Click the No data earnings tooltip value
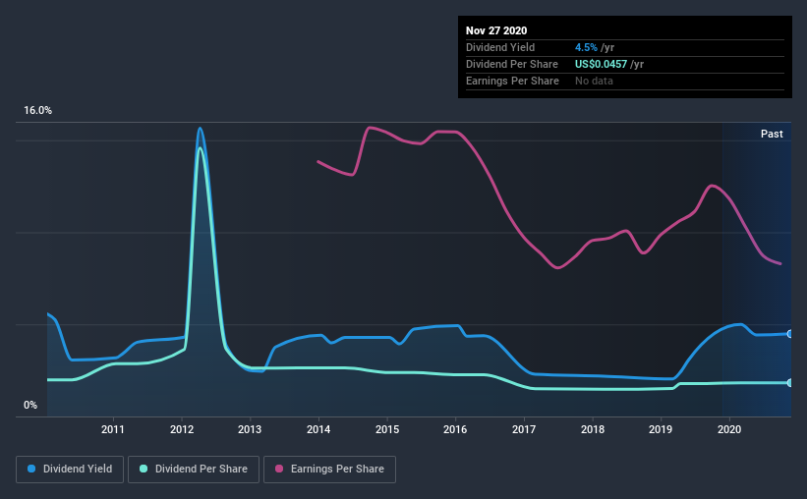Image resolution: width=807 pixels, height=499 pixels. pos(594,81)
